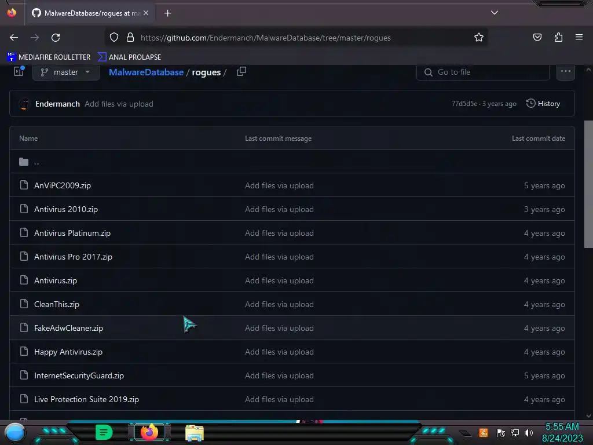Copy the rogues folder path icon

pos(241,71)
